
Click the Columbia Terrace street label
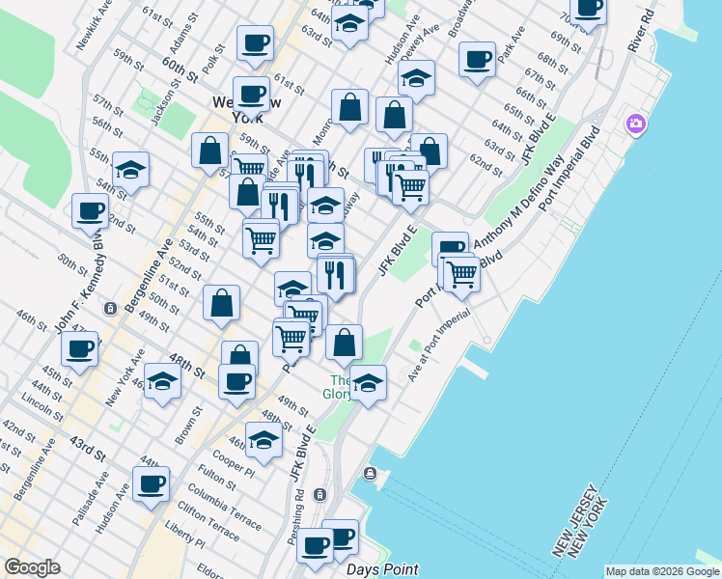[x=224, y=508]
